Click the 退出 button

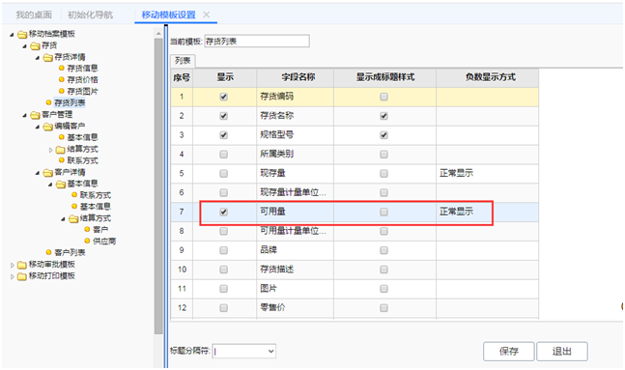click(561, 352)
